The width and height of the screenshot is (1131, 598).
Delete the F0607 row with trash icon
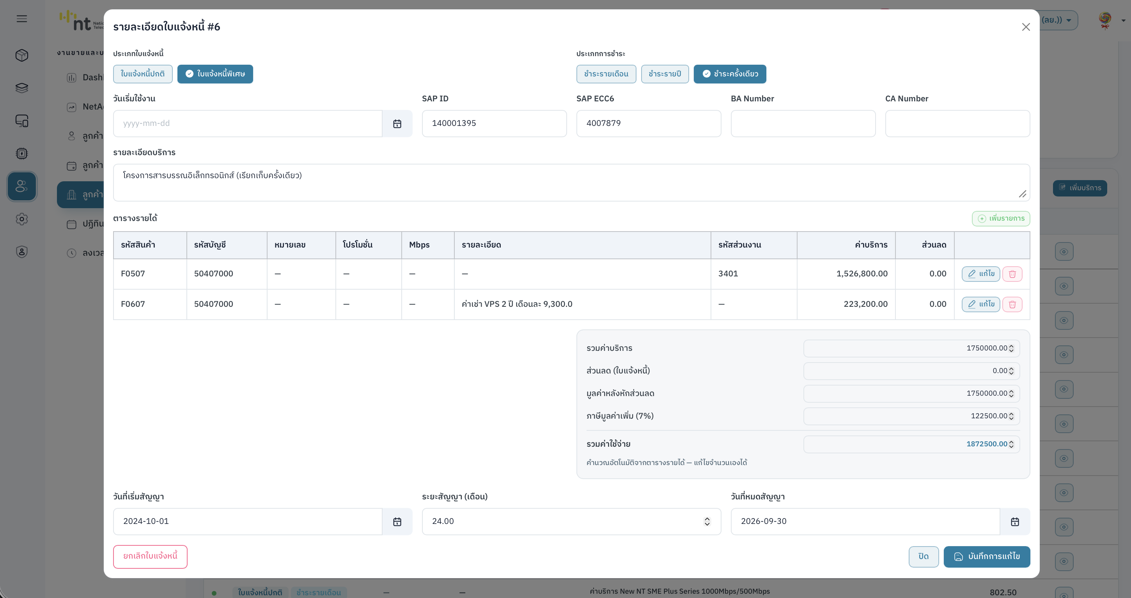(x=1012, y=304)
